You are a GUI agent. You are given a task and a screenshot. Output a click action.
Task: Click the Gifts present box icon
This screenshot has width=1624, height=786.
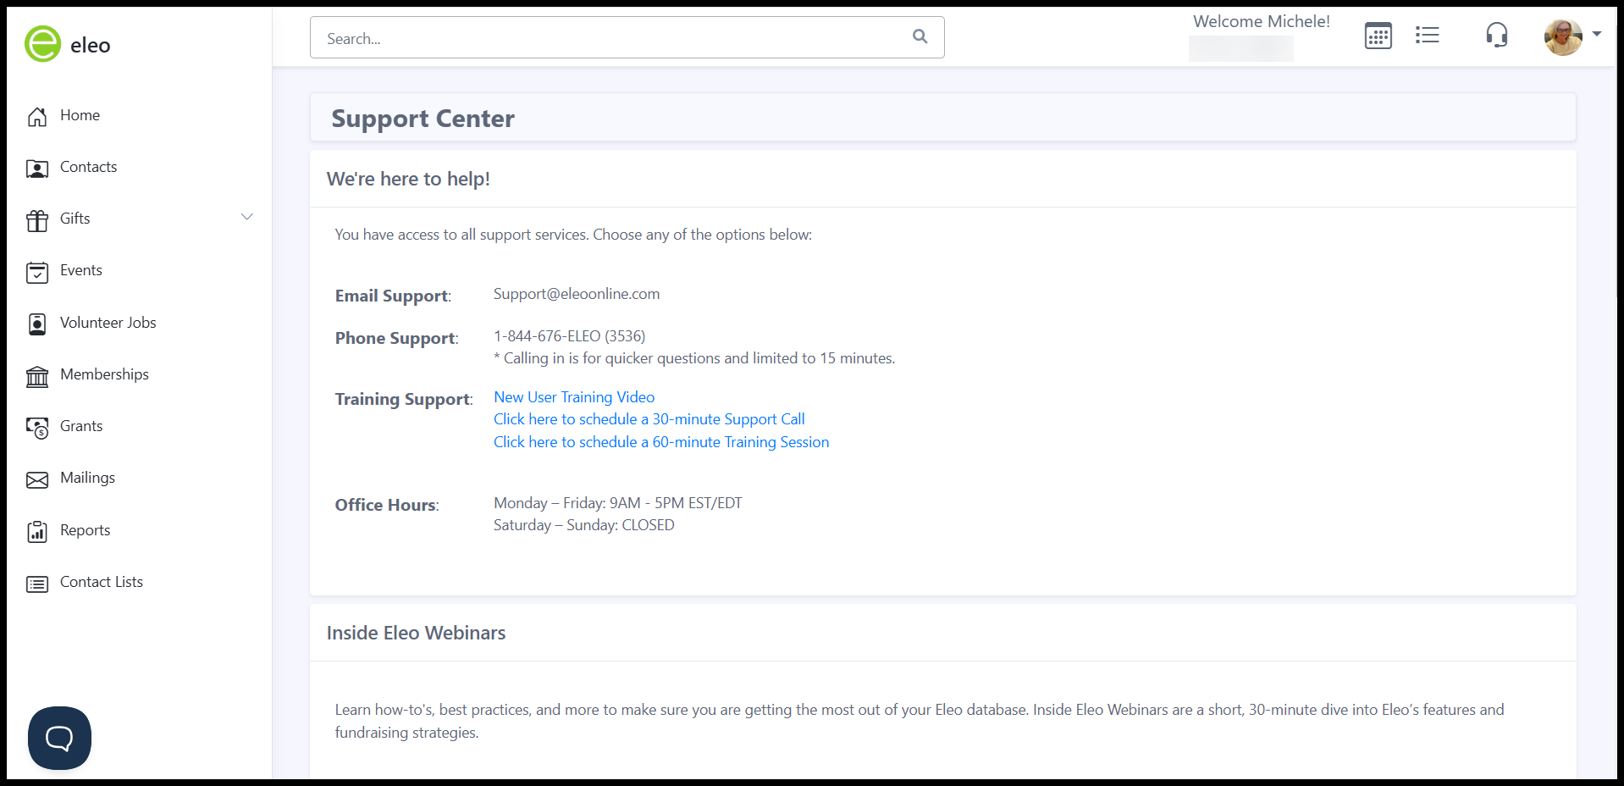point(37,220)
